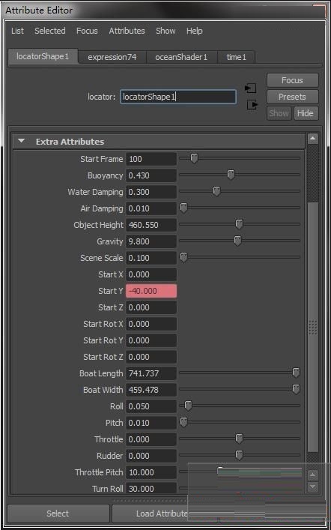Image resolution: width=331 pixels, height=530 pixels.
Task: Open the Attributes menu
Action: click(127, 31)
